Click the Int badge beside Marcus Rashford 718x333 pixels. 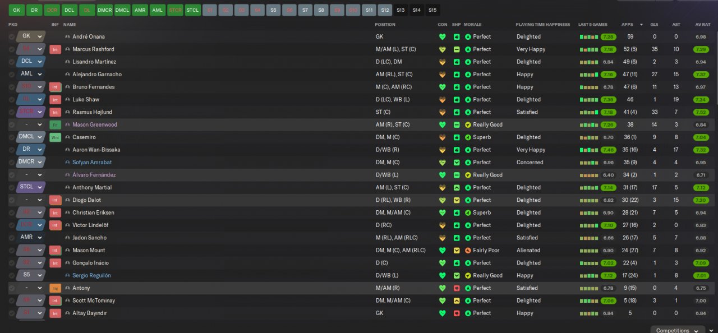55,49
